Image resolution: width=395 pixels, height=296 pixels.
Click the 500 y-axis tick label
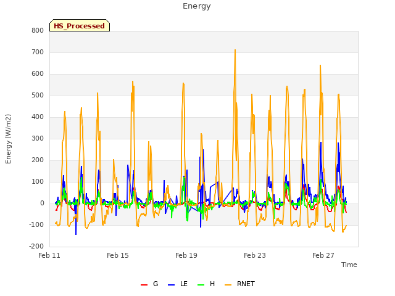(38, 96)
